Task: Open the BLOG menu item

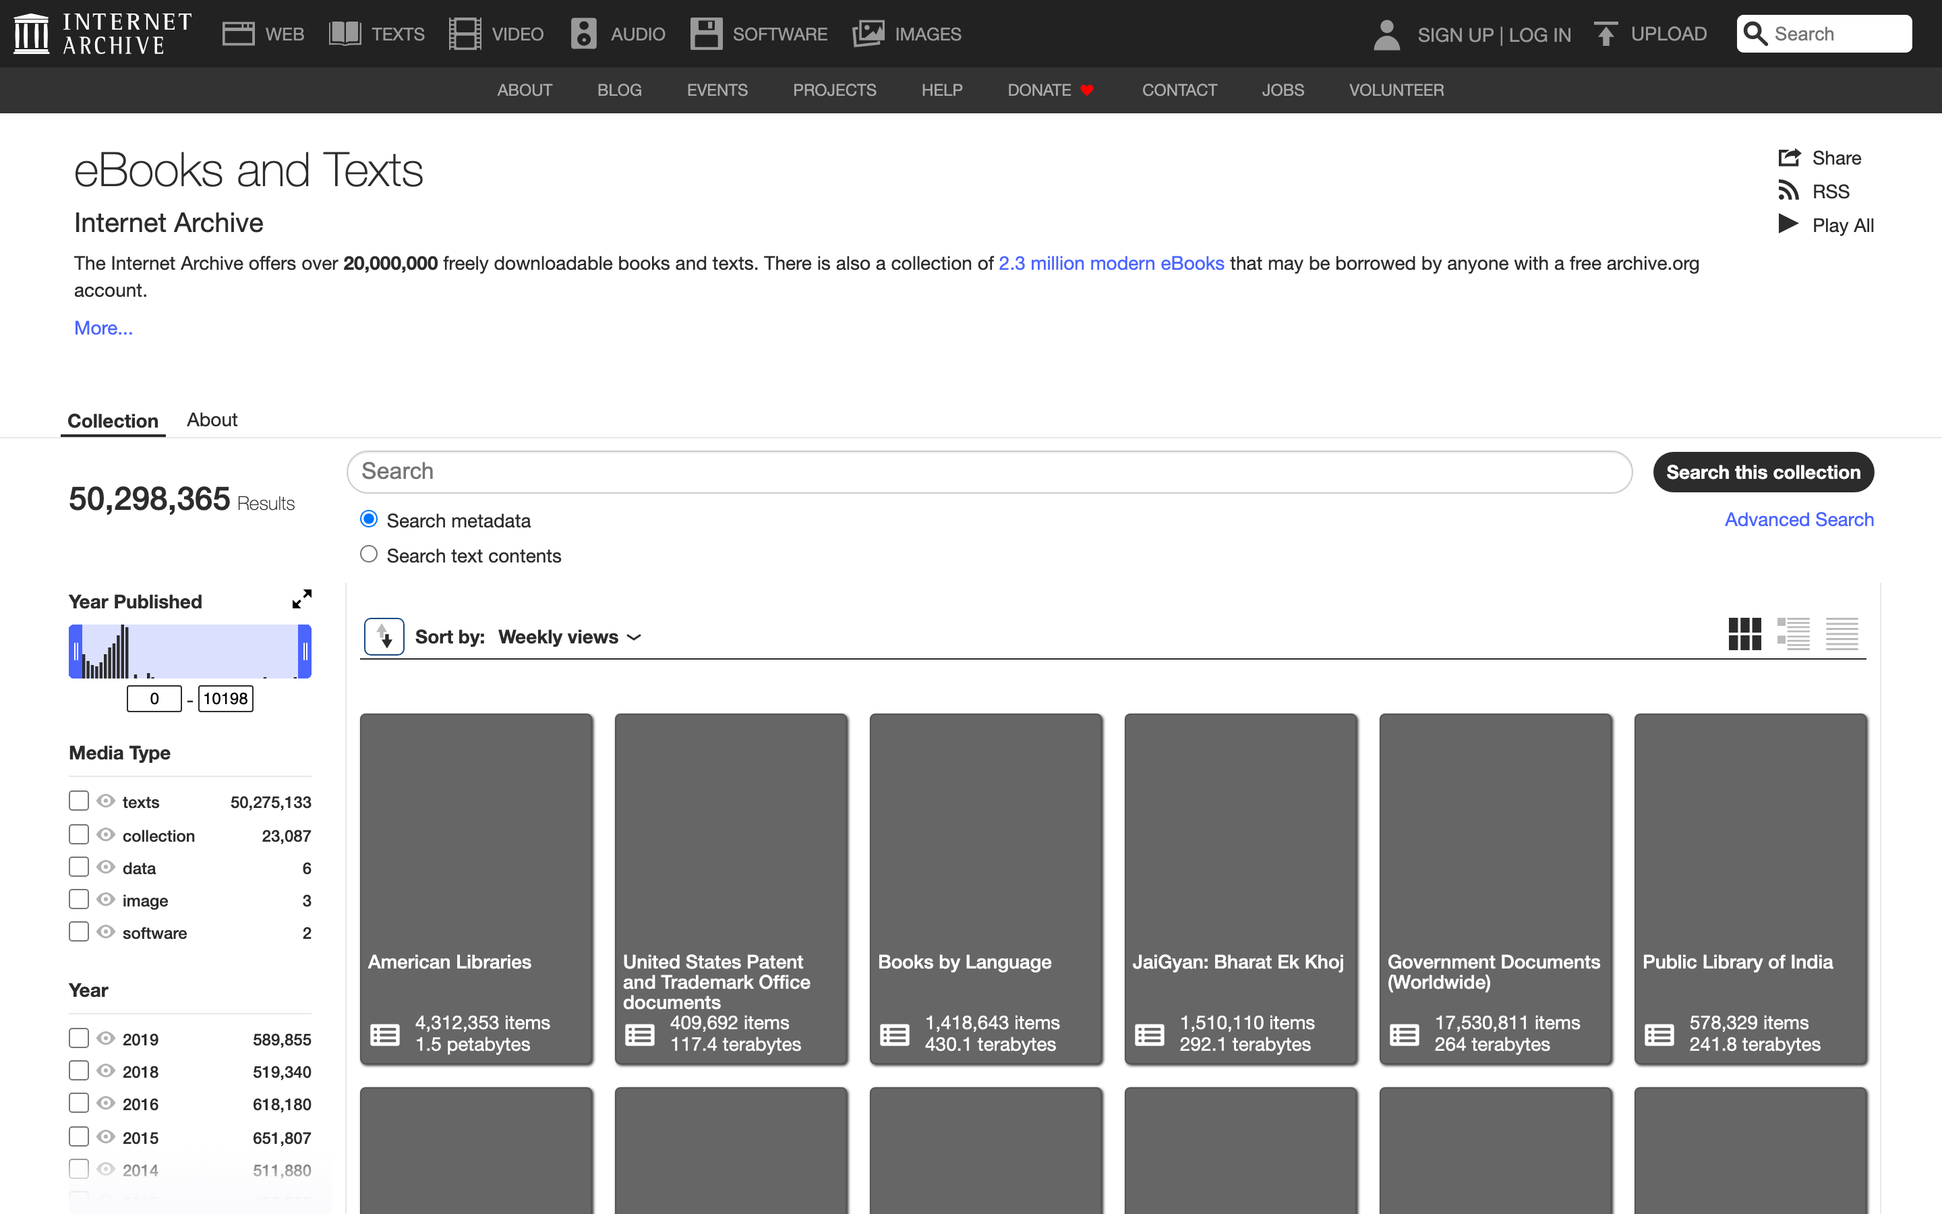Action: [x=620, y=90]
